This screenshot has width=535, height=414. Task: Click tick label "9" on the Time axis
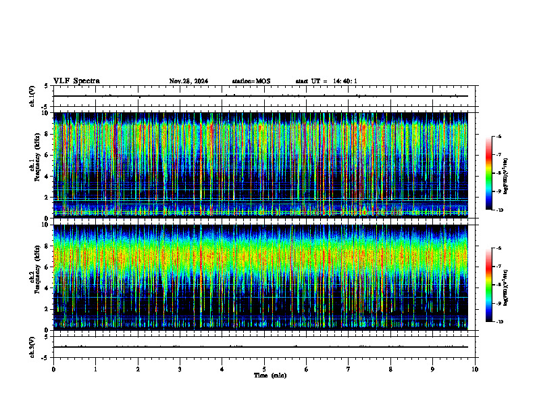pyautogui.click(x=432, y=369)
